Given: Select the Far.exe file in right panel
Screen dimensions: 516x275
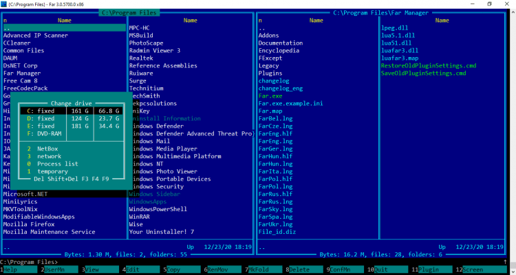Looking at the screenshot, I should tap(270, 96).
